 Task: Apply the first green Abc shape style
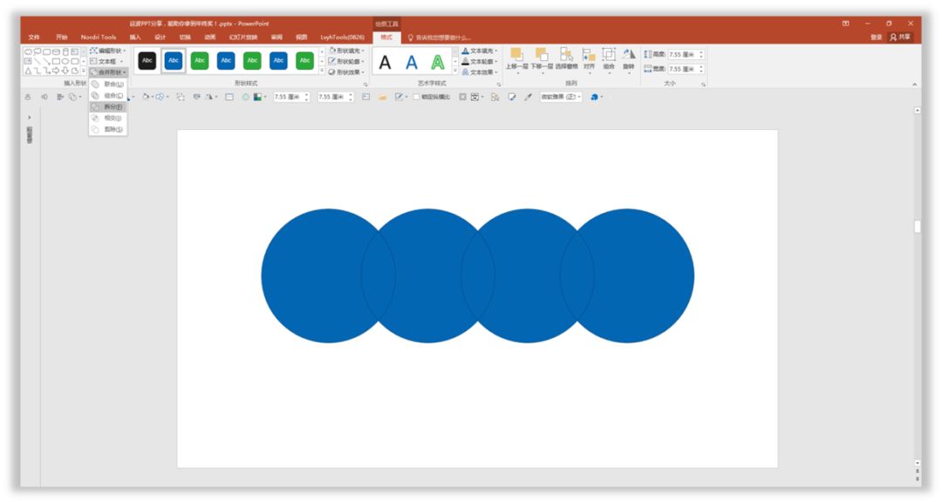(x=200, y=61)
